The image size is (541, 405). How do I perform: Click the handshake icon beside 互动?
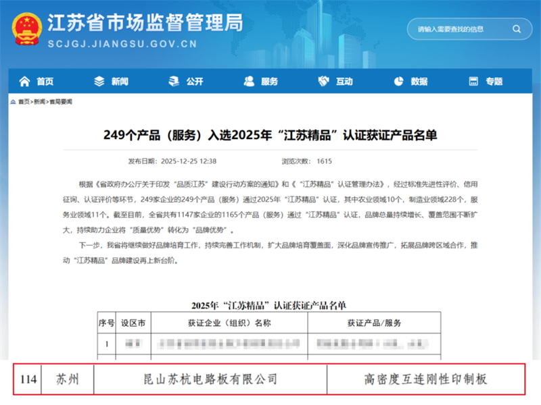tap(323, 80)
